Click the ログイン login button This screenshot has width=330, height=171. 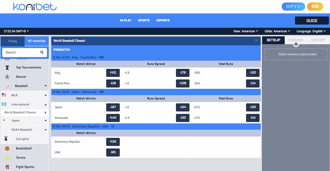pos(293,7)
